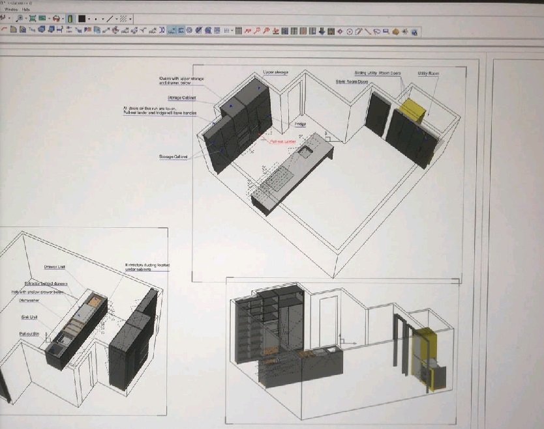Select the blue H-shaped dimension icon
The height and width of the screenshot is (429, 544).
point(59,30)
